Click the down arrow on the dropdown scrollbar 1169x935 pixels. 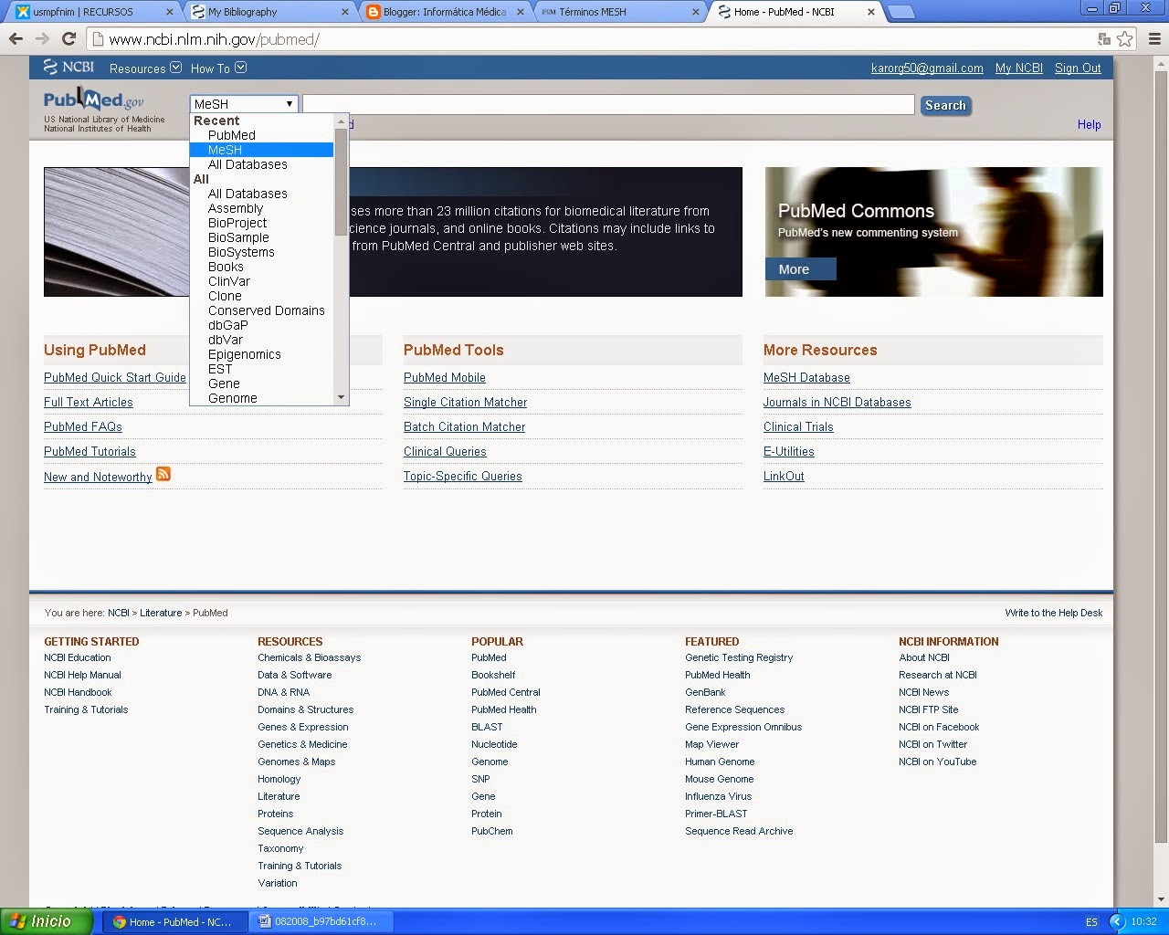pyautogui.click(x=342, y=397)
